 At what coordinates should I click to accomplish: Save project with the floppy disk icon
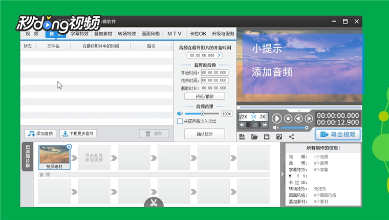[267, 137]
